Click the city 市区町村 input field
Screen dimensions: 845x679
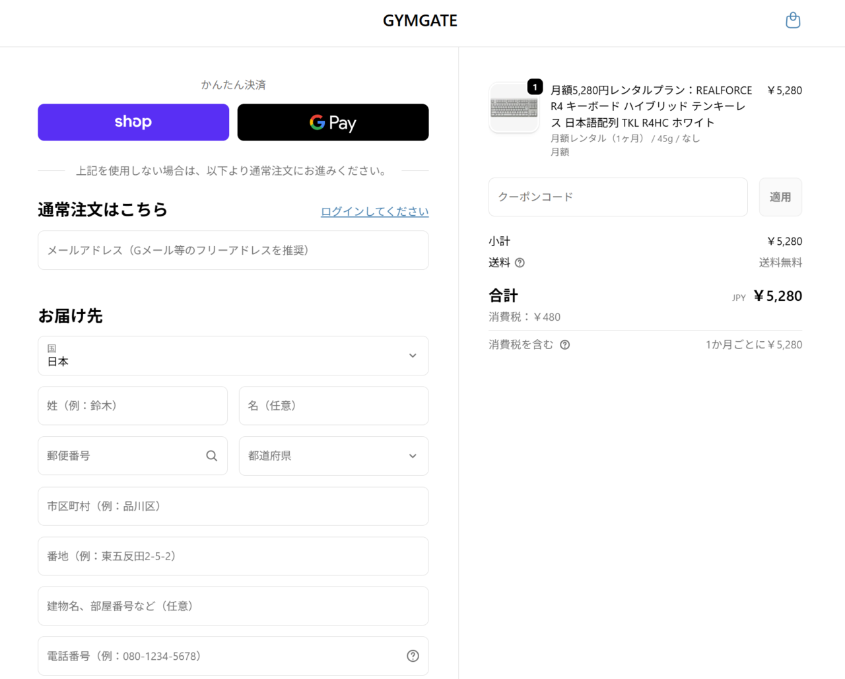coord(233,506)
